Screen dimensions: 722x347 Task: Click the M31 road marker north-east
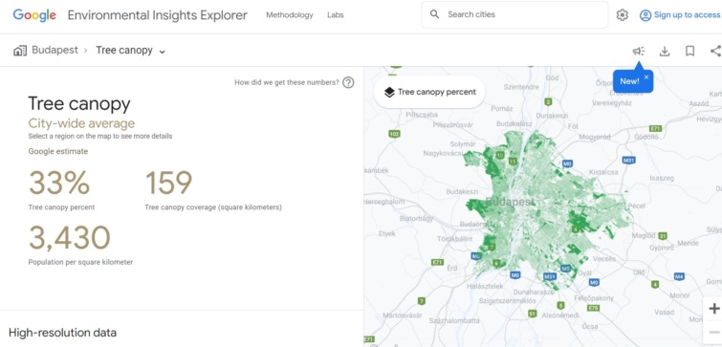point(628,161)
